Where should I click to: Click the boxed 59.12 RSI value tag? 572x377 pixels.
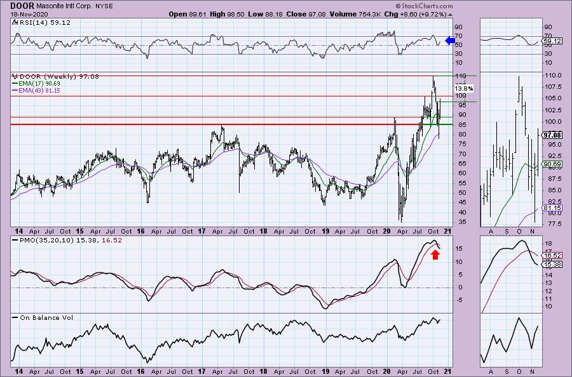pos(552,41)
